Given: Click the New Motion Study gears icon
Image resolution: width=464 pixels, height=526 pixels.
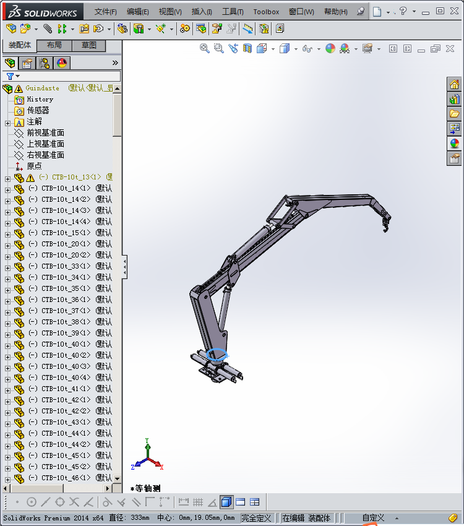Looking at the screenshot, I should click(x=185, y=28).
